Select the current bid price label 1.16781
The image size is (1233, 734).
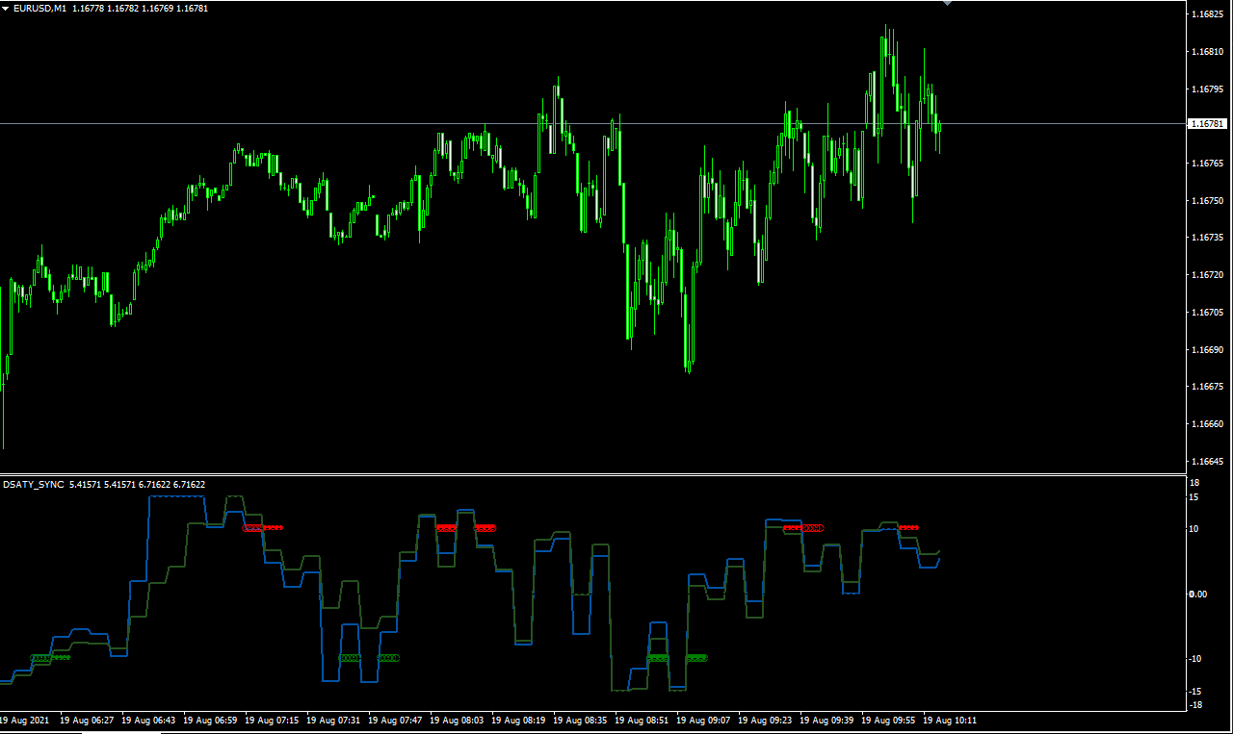(x=1208, y=124)
